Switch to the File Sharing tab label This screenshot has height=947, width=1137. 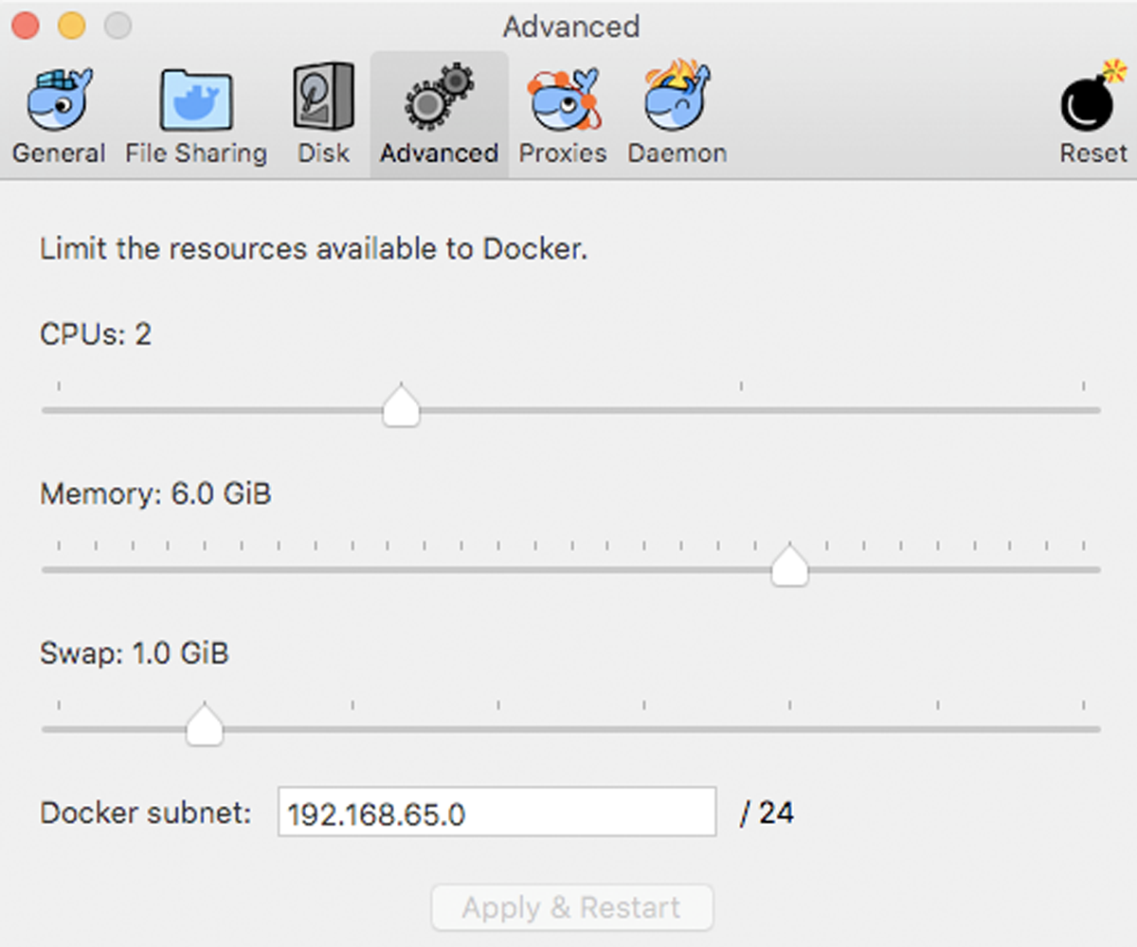point(196,153)
